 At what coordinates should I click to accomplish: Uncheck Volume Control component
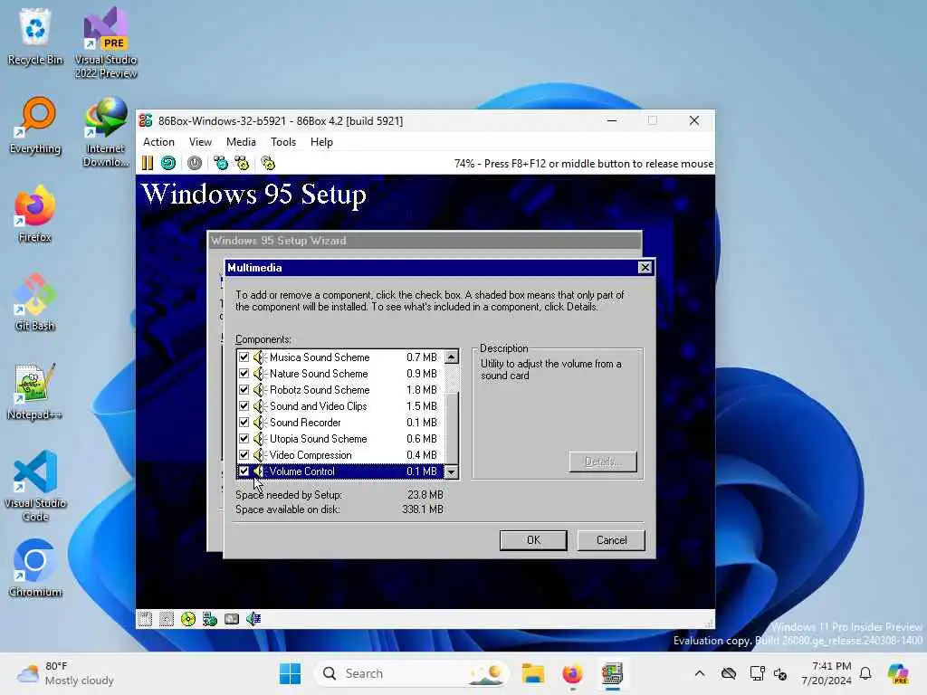point(244,471)
